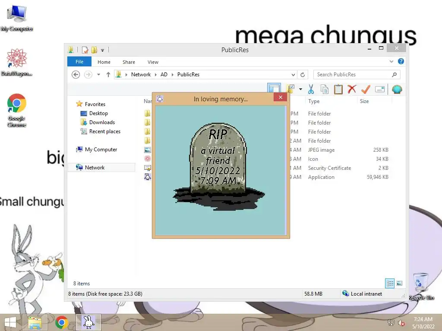The height and width of the screenshot is (331, 442).
Task: Expand the ribbon with the chevron
Action: coord(391,61)
